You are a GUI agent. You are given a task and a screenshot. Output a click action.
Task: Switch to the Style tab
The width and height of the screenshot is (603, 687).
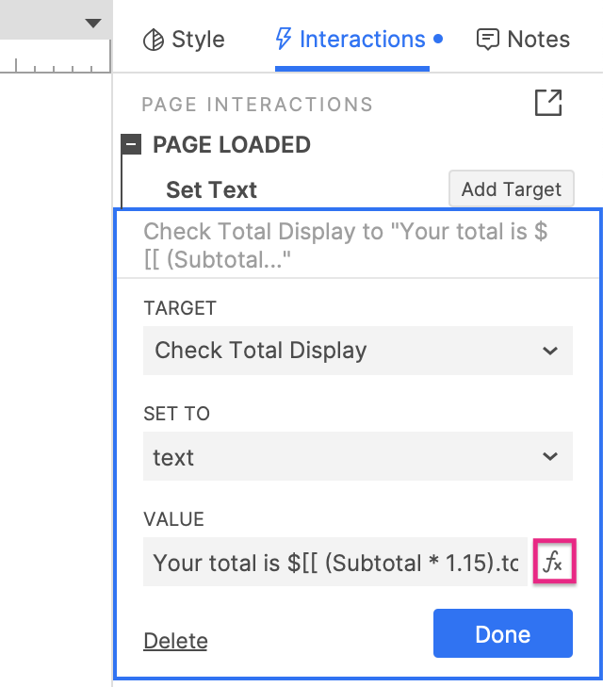[197, 40]
